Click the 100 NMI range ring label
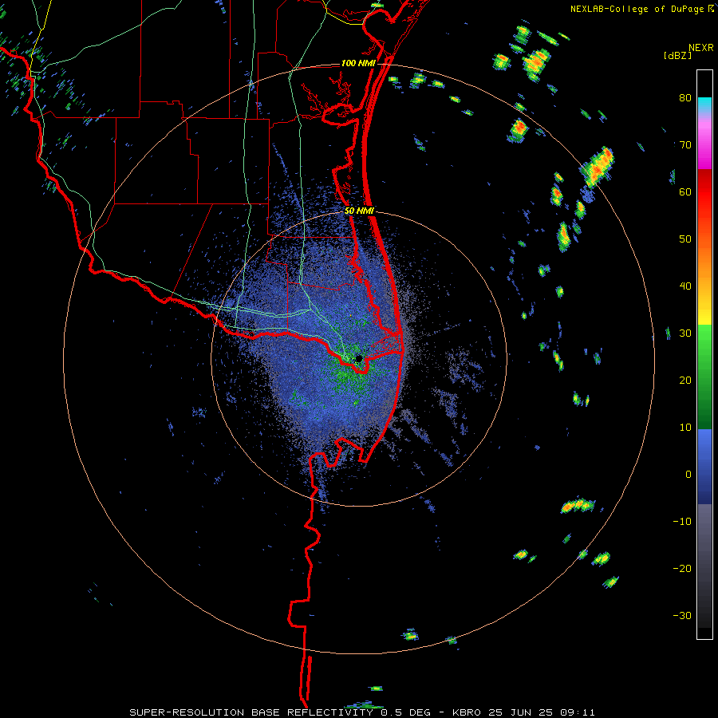Viewport: 718px width, 718px height. (x=358, y=63)
